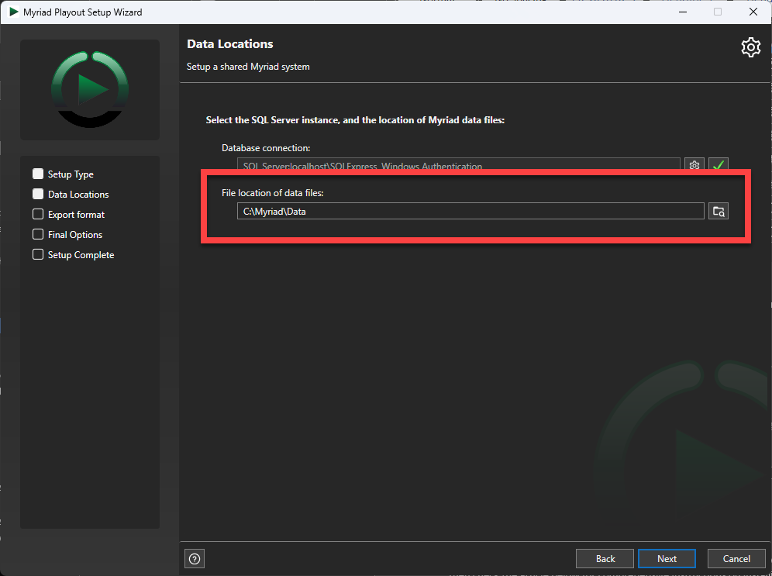
Task: Open wizard settings via gear icon
Action: tap(750, 47)
